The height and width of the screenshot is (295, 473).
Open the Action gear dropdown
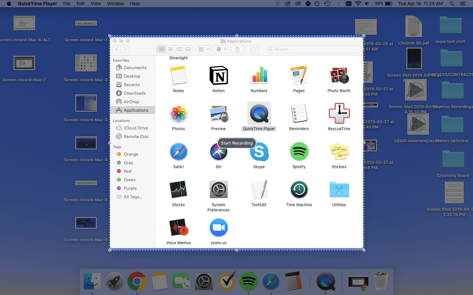220,49
